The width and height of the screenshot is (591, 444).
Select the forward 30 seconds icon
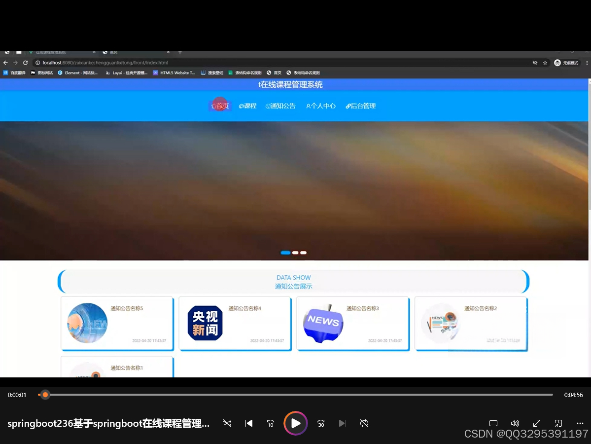click(320, 423)
